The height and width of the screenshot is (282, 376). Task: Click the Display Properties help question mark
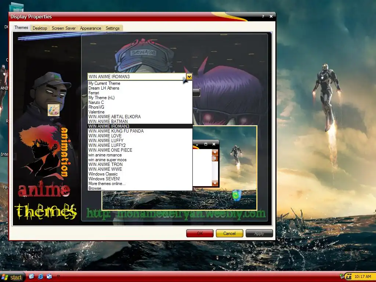coord(263,16)
